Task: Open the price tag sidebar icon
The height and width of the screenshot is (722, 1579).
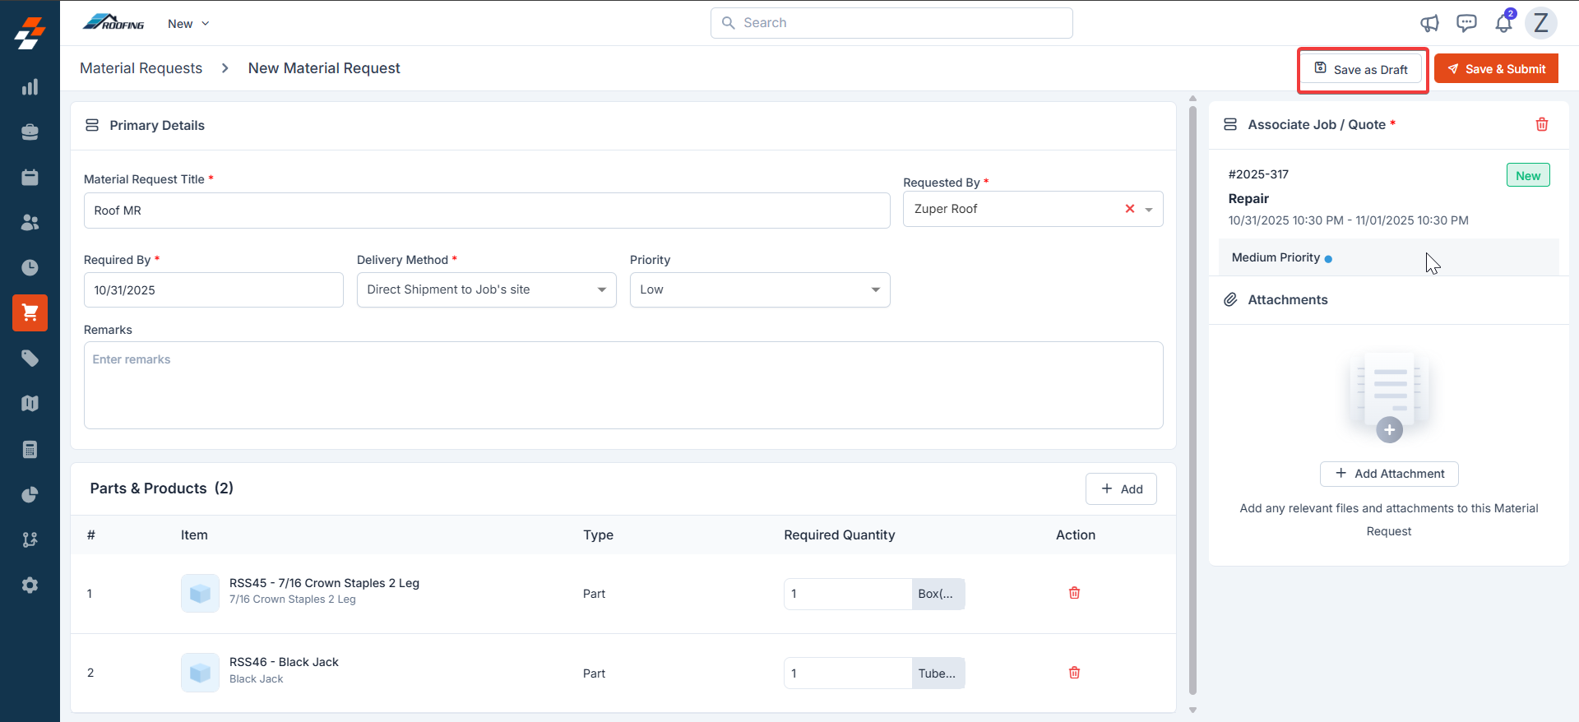Action: click(30, 359)
